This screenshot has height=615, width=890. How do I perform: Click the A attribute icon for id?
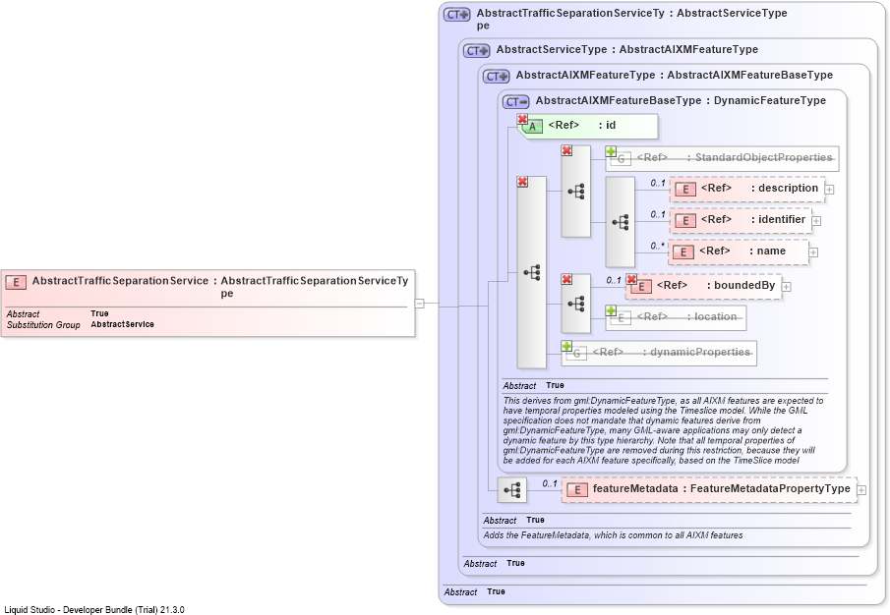[532, 127]
